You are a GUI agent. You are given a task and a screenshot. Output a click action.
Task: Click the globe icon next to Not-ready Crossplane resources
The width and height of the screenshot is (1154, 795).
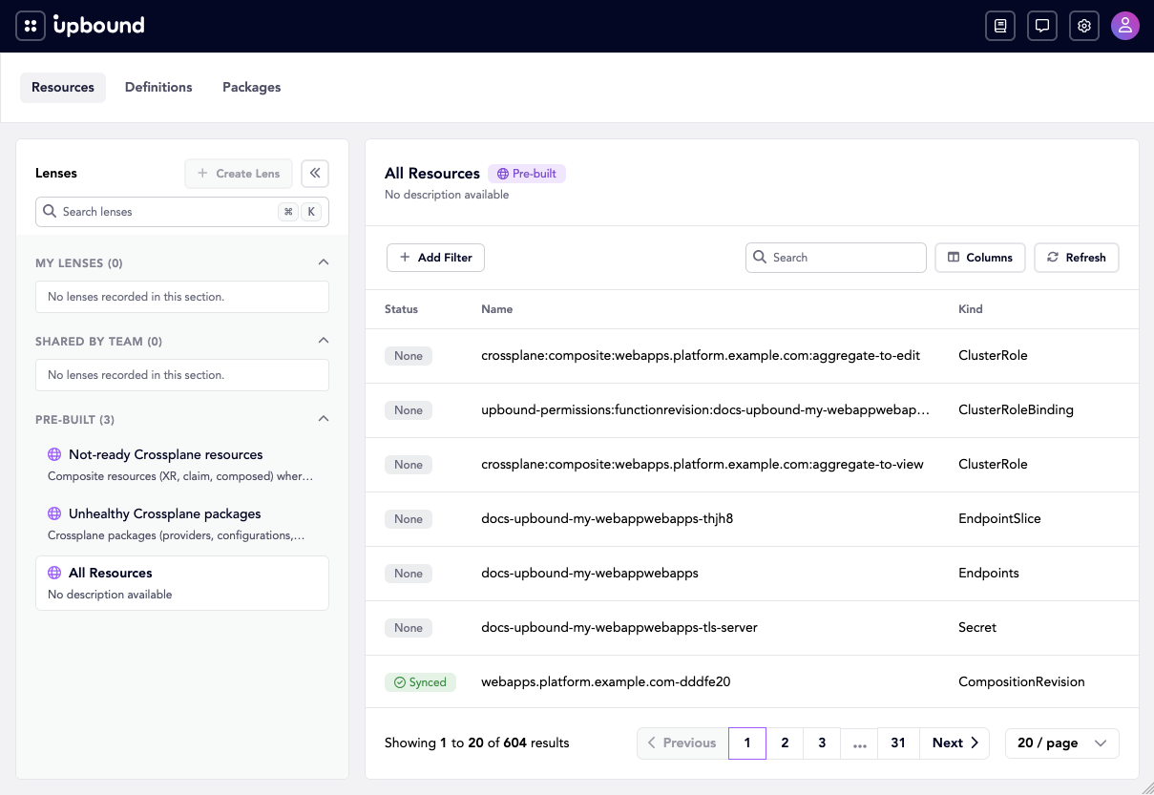54,455
